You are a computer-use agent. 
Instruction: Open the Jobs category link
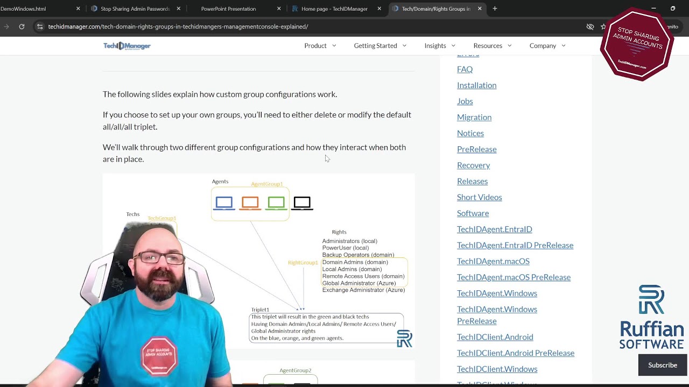click(x=465, y=101)
